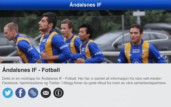Click the word Twitter in the description
The height and width of the screenshot is (107, 171).
[55, 83]
